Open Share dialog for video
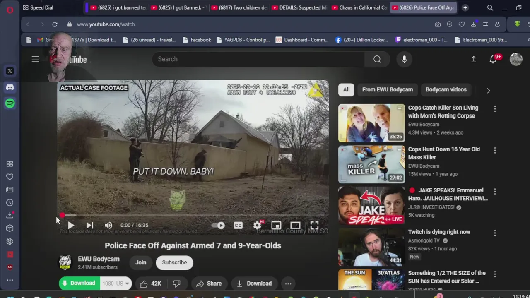 209,284
